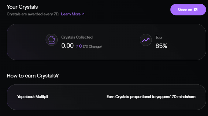The height and width of the screenshot is (116, 208).
Task: Click the Top label
Action: [159, 37]
